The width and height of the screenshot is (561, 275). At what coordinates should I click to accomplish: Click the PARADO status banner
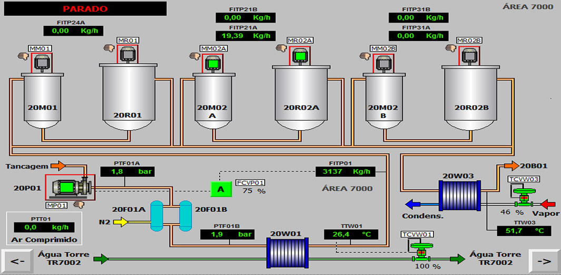click(x=85, y=9)
